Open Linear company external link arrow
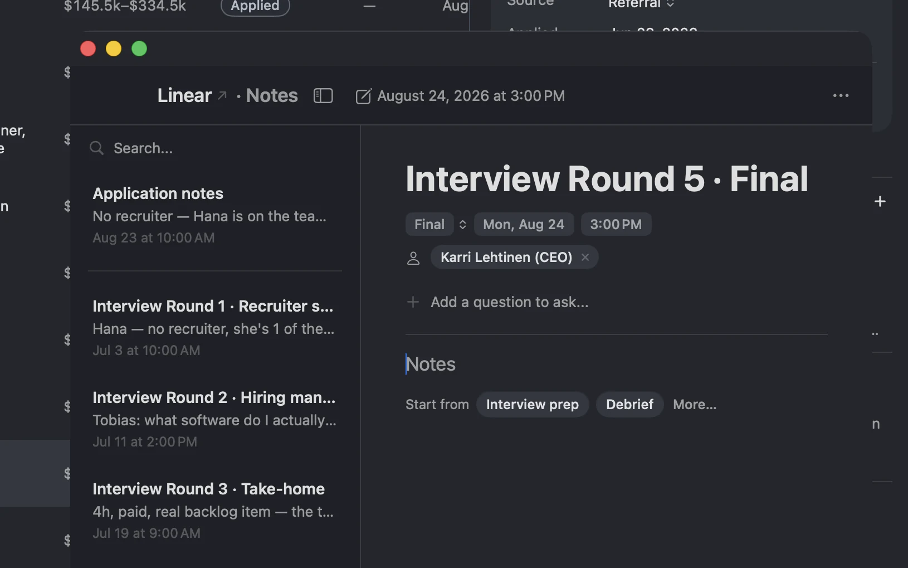This screenshot has height=568, width=908. [x=222, y=96]
